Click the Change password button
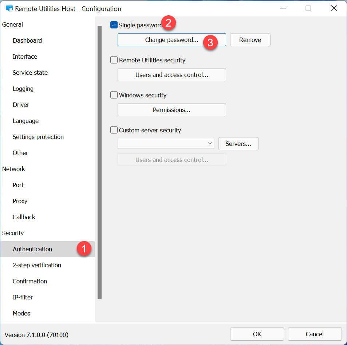Viewport: 347px width, 345px height. tap(171, 40)
